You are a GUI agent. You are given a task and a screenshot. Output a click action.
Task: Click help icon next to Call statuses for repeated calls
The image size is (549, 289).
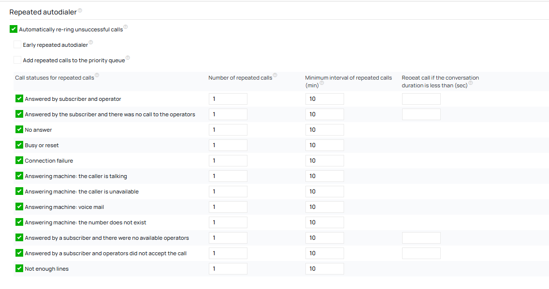point(97,75)
